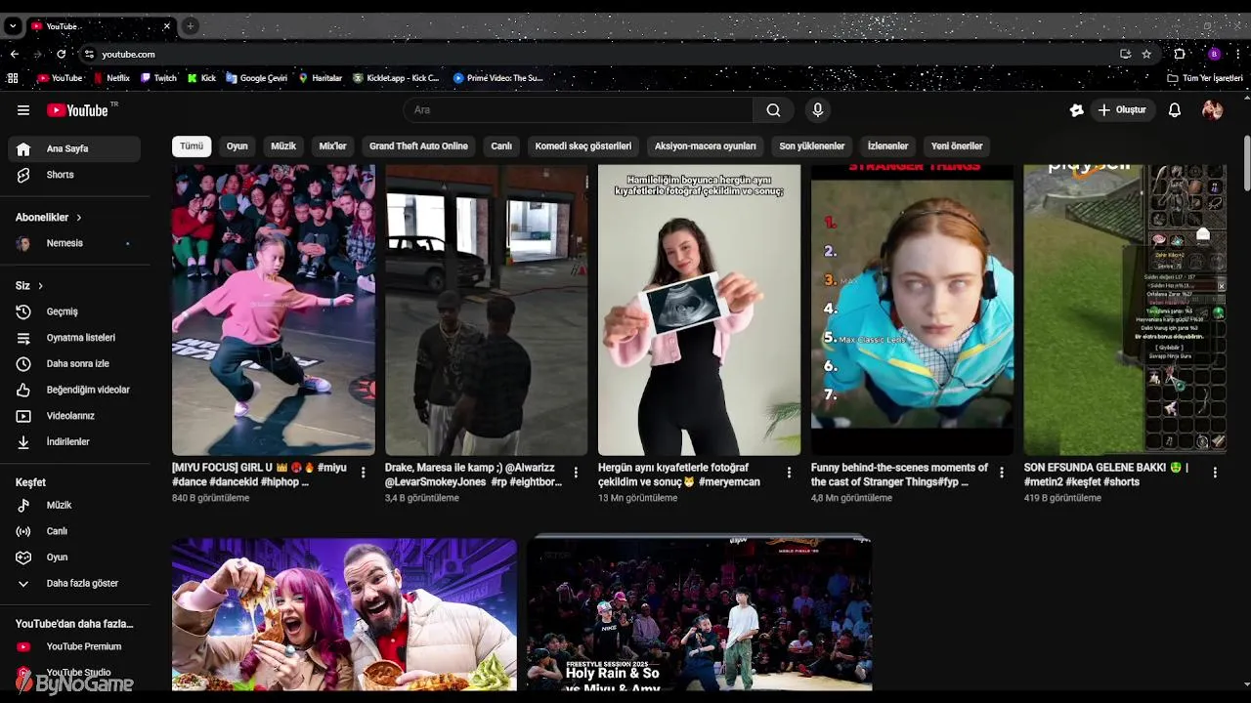This screenshot has width=1251, height=703.
Task: Focus the Ara search field
Action: 579,110
